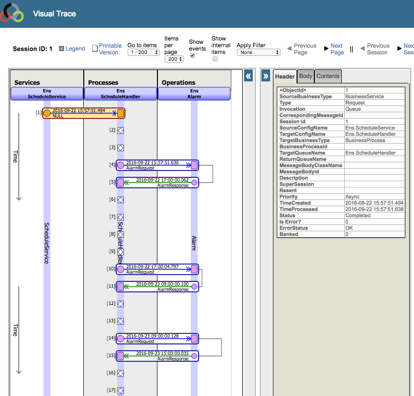414x396 pixels.
Task: Uncheck the Show events checkbox
Action: (x=193, y=56)
